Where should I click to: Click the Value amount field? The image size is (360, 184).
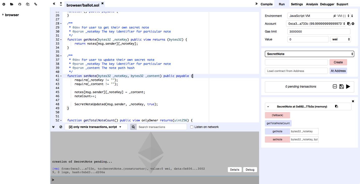[x=308, y=39]
